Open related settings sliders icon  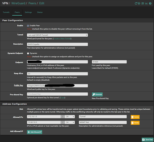click(143, 3)
